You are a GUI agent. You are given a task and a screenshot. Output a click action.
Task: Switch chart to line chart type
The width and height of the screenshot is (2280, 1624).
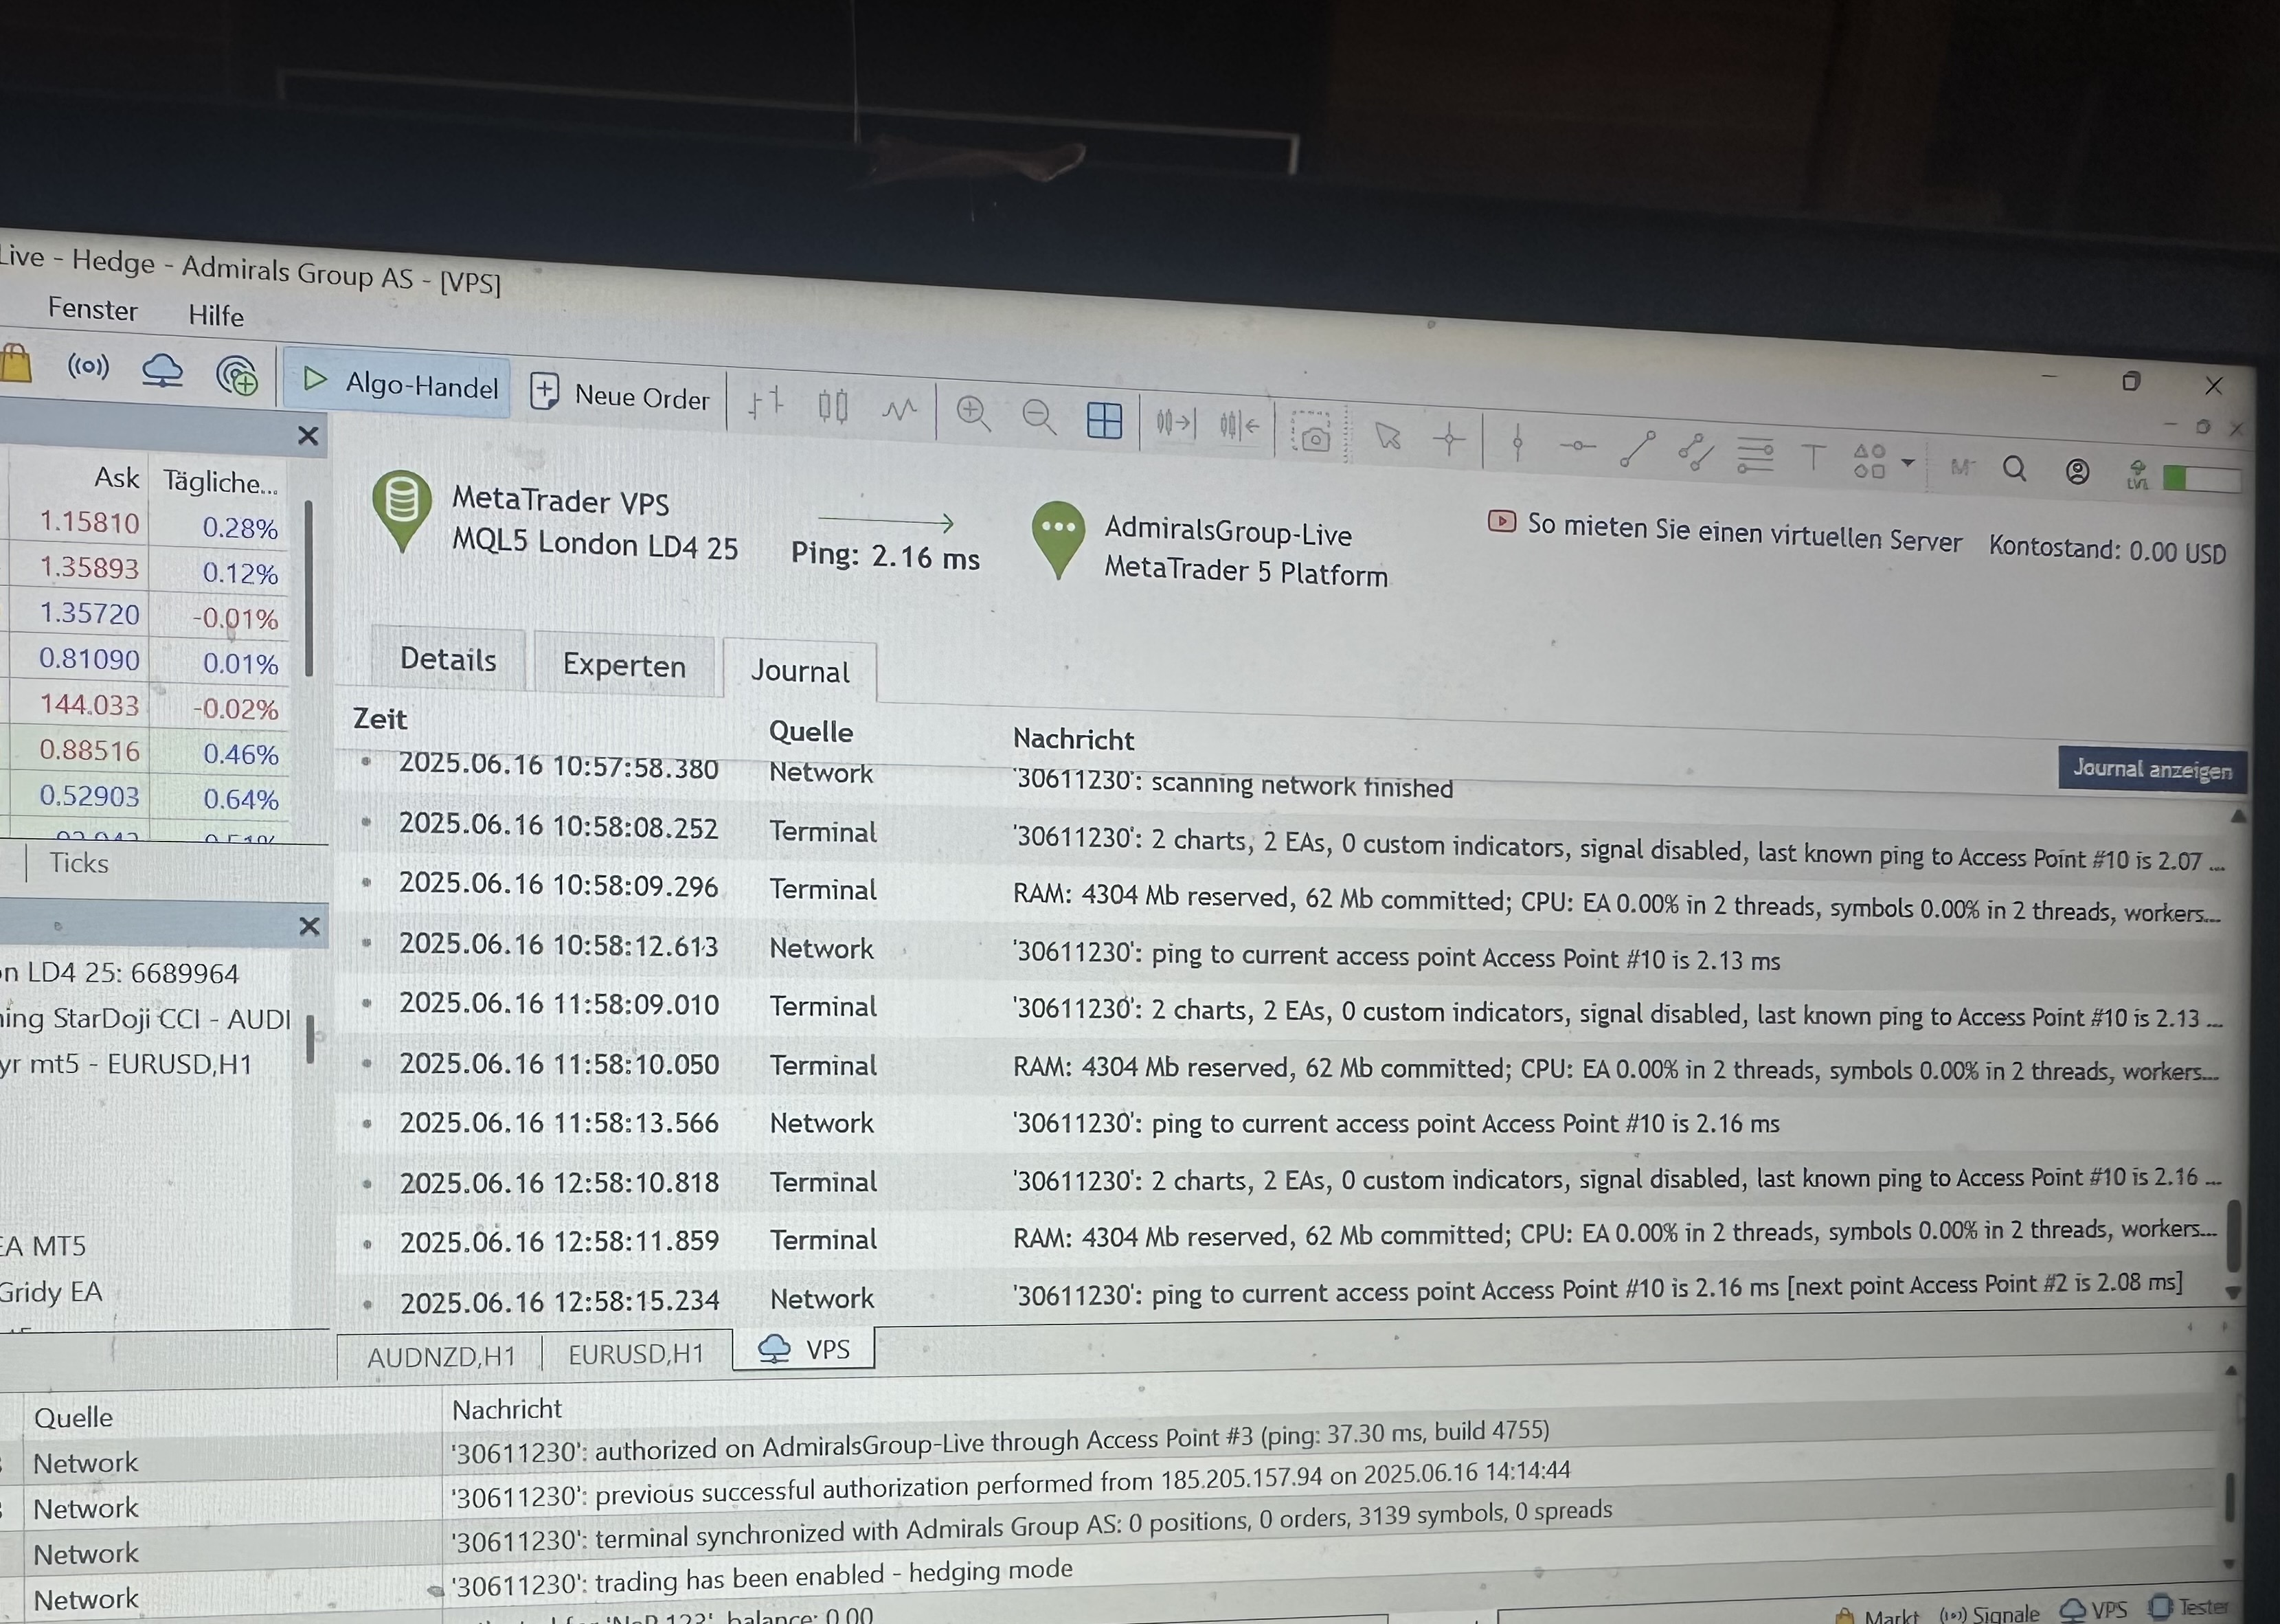click(899, 409)
